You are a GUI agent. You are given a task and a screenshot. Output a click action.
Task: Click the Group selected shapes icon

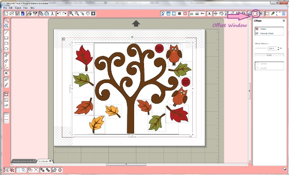tap(6, 170)
